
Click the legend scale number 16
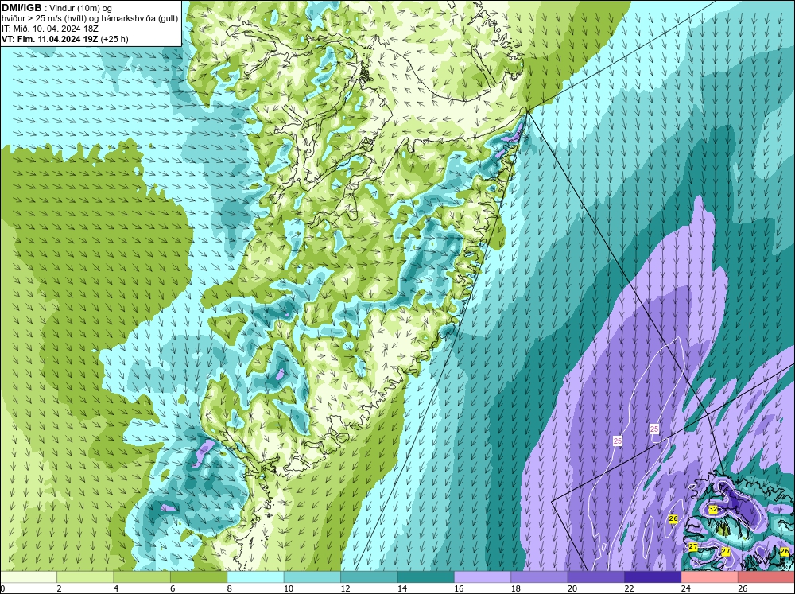click(x=459, y=588)
